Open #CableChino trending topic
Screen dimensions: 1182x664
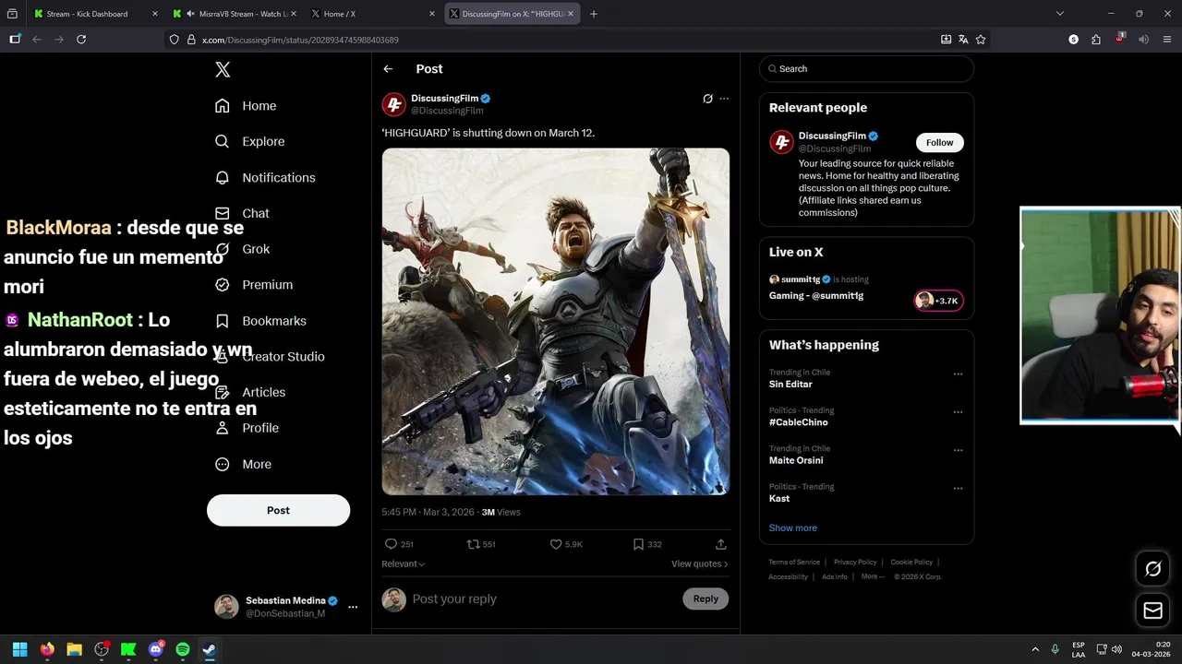(799, 422)
